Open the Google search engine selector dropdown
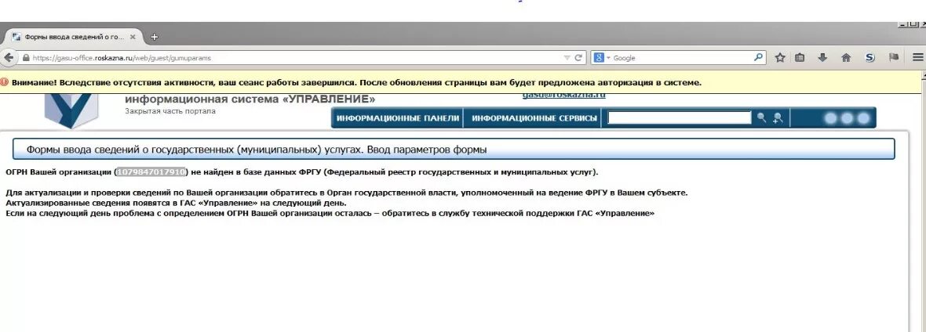The width and height of the screenshot is (926, 332). pyautogui.click(x=601, y=58)
